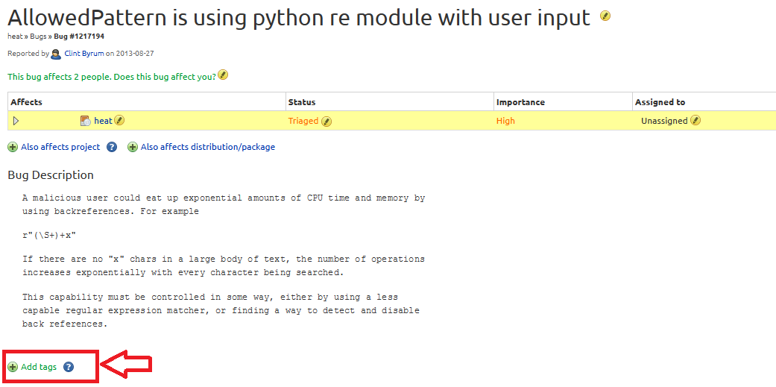The height and width of the screenshot is (387, 776).
Task: Open the Bugs breadcrumb link
Action: coord(38,36)
